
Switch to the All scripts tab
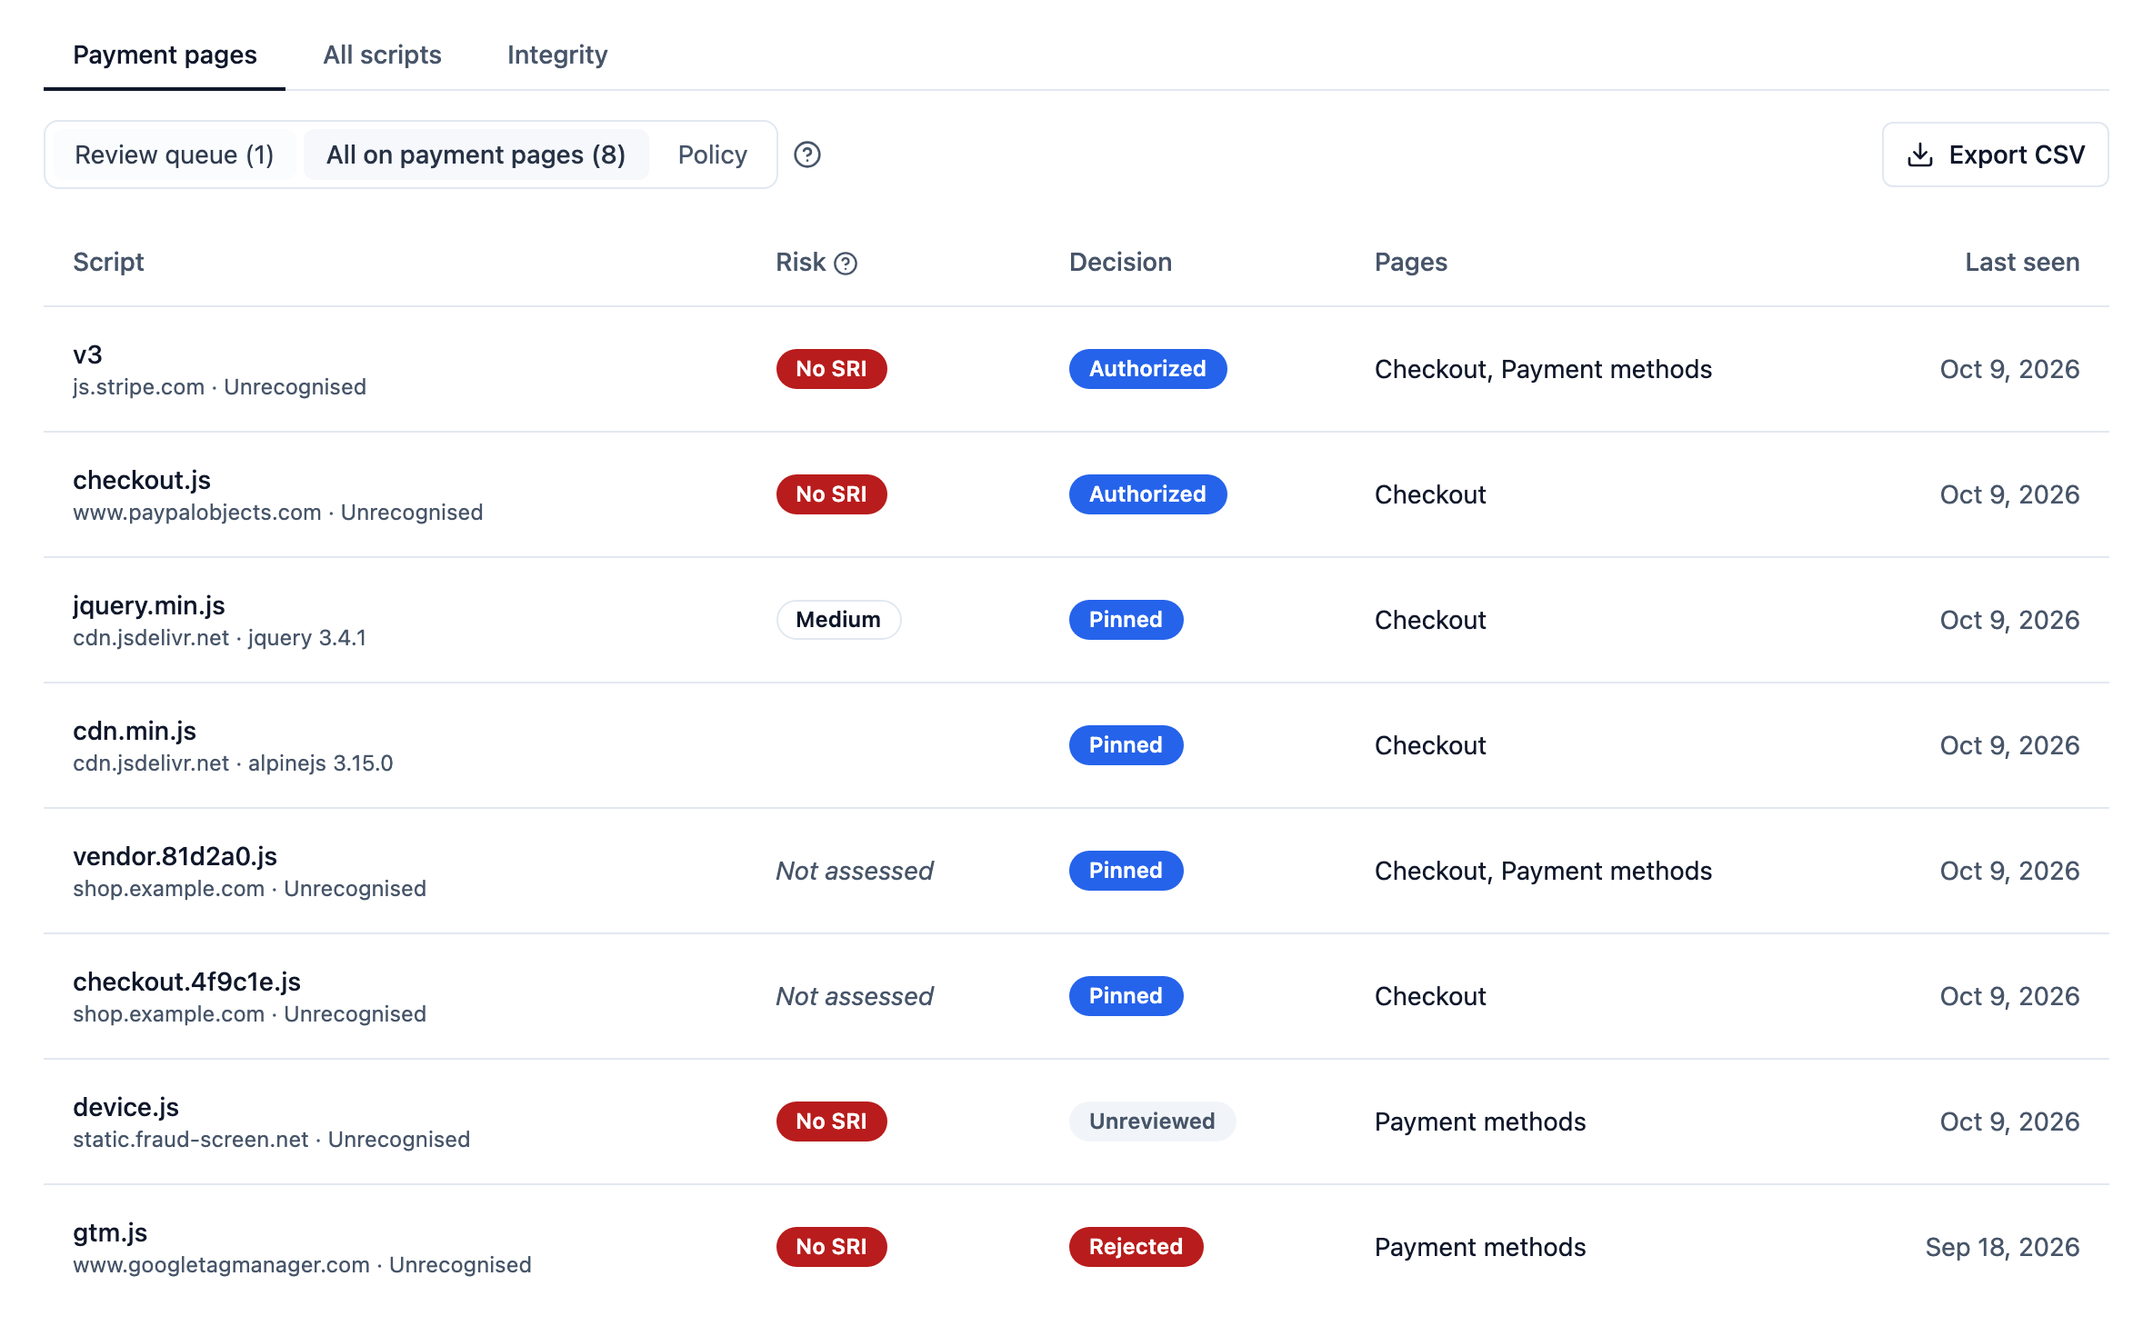[x=382, y=55]
